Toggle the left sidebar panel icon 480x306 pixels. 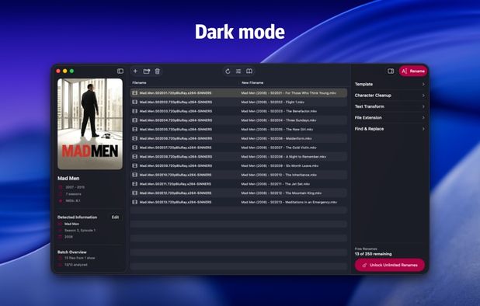click(x=120, y=71)
